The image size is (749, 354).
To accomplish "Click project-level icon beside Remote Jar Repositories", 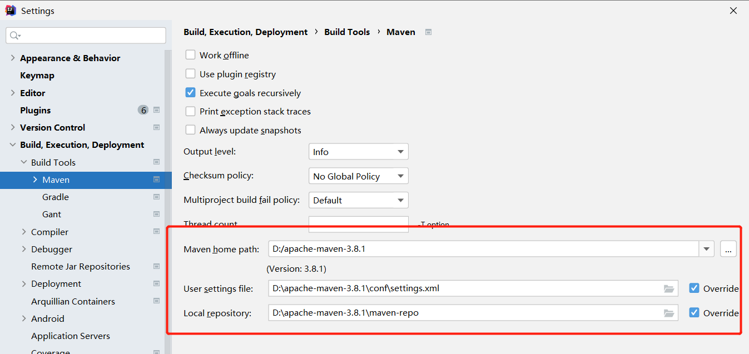I will pos(156,266).
